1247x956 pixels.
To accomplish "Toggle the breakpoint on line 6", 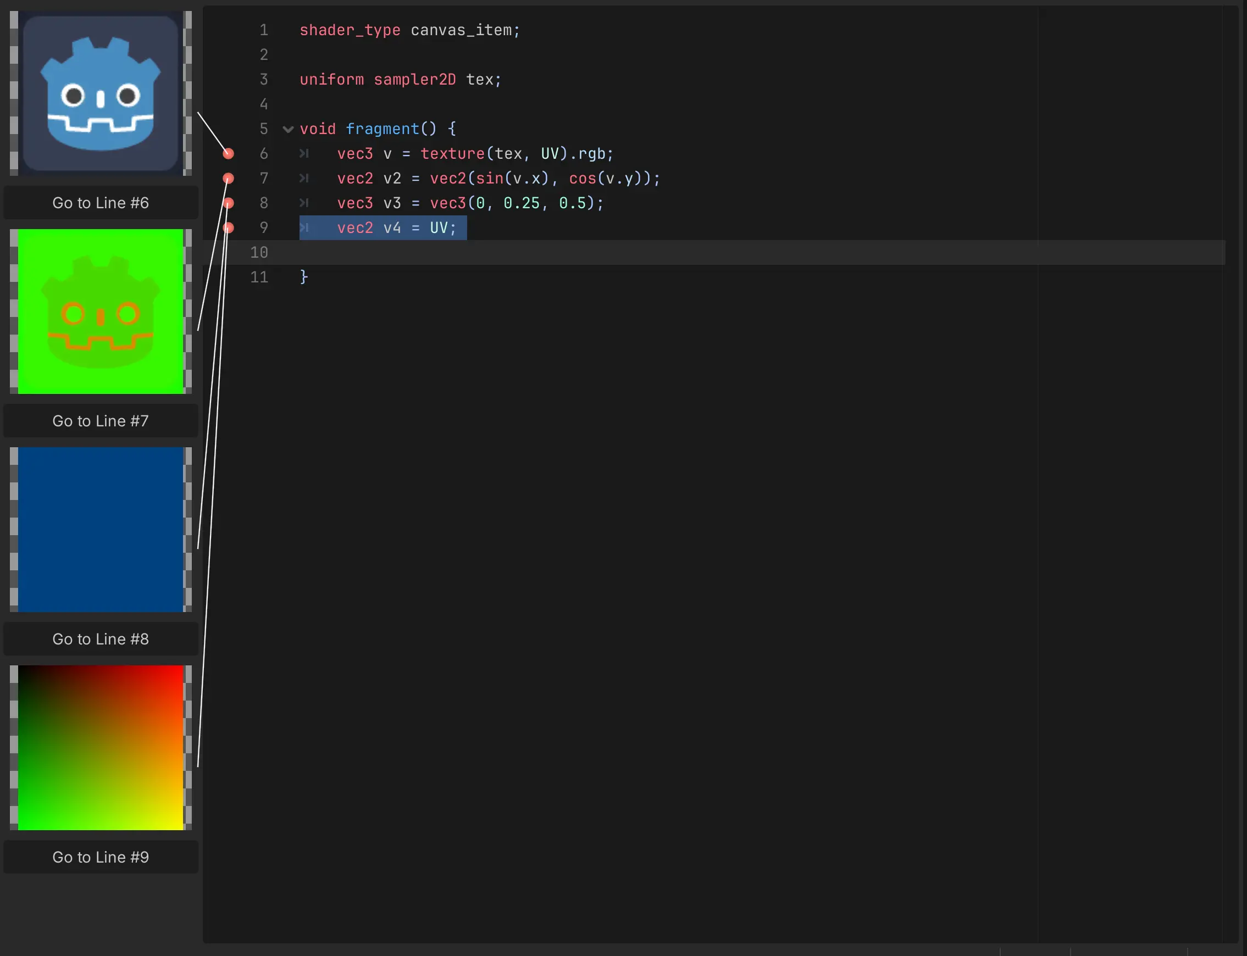I will [x=228, y=153].
